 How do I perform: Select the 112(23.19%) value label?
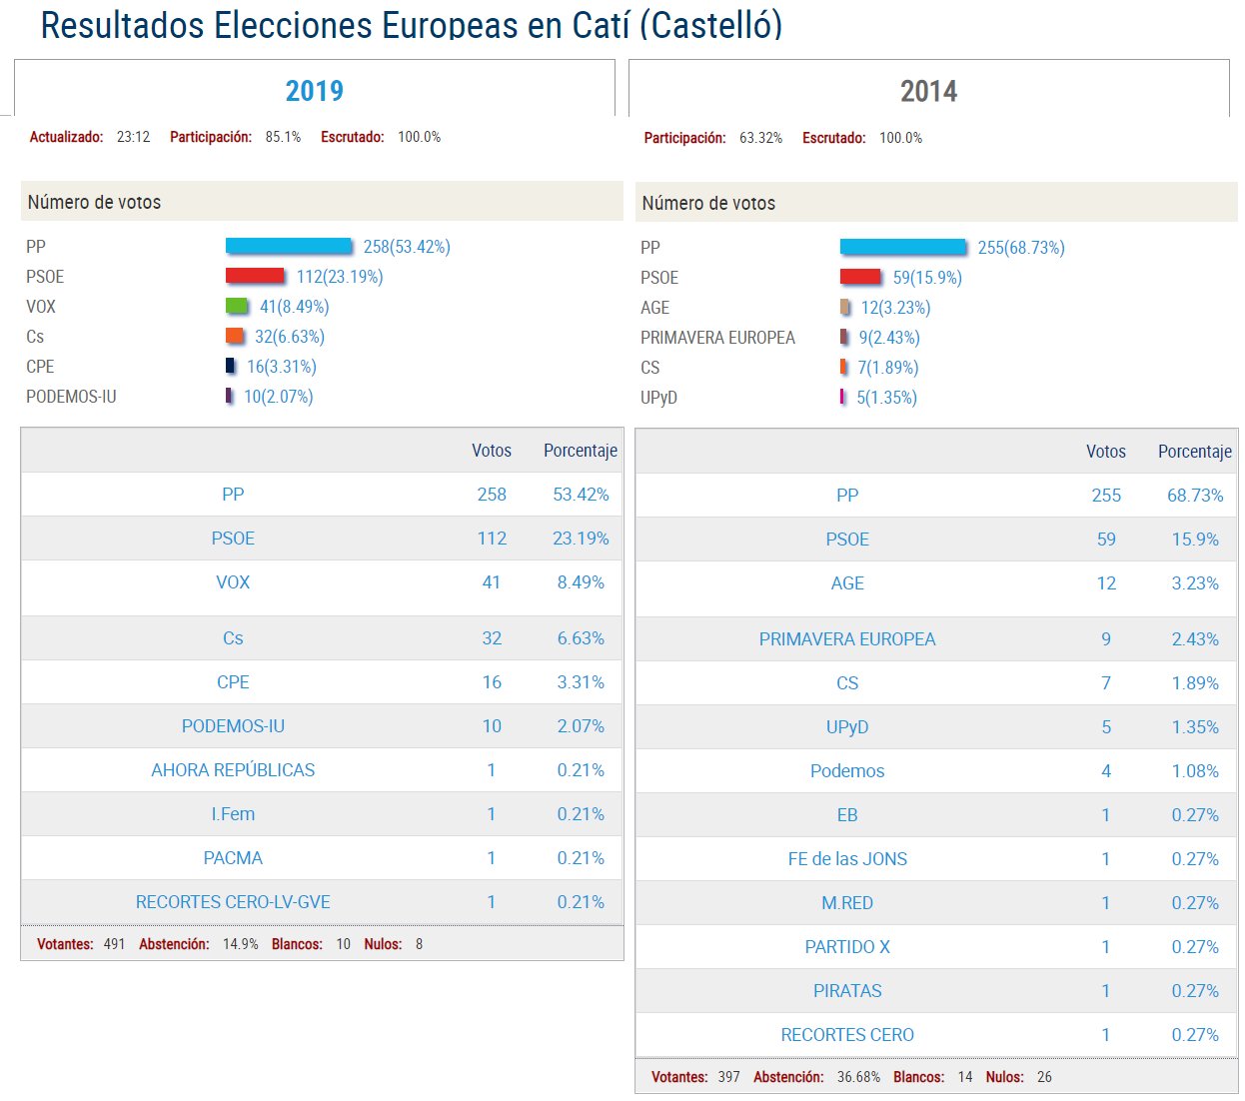point(340,277)
